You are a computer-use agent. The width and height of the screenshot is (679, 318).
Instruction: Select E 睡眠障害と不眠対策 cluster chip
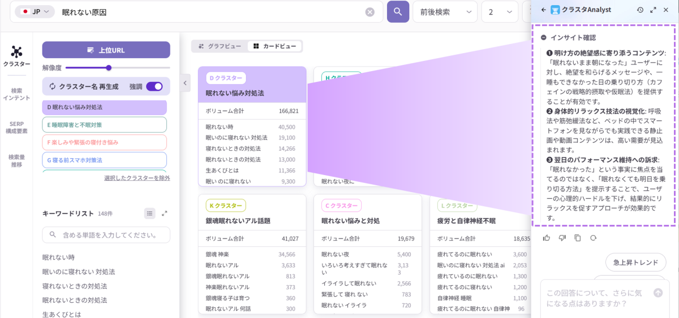pos(105,125)
